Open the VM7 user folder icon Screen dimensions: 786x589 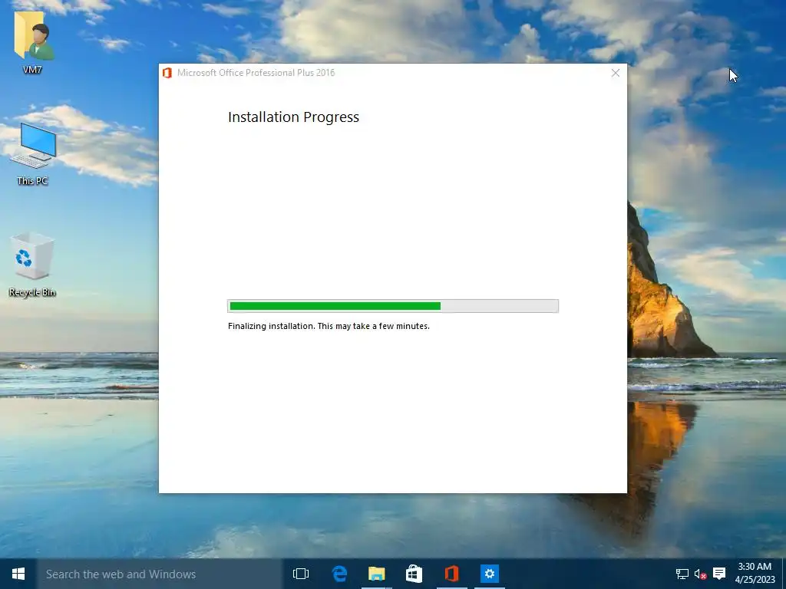tap(33, 42)
